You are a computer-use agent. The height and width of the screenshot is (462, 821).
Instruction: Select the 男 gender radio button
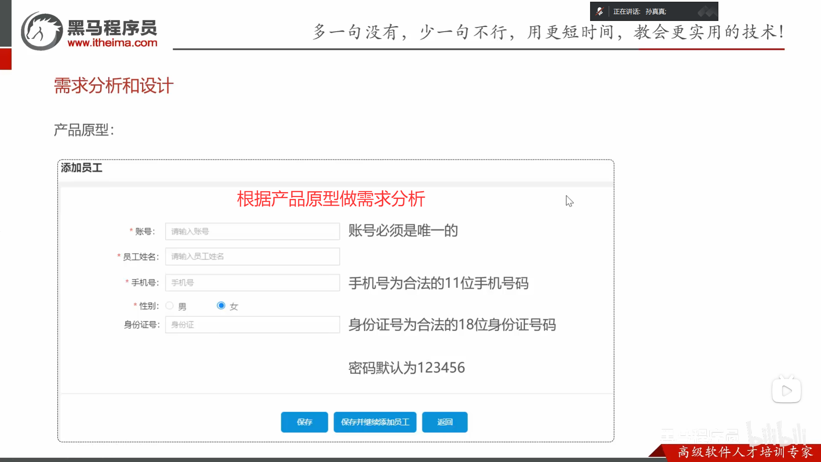(x=169, y=305)
